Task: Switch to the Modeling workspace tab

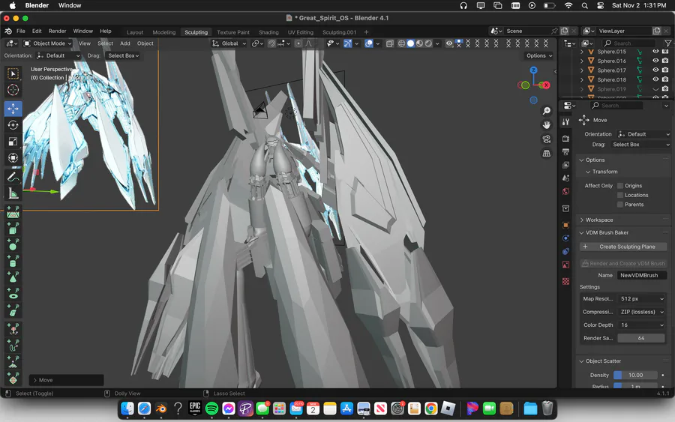Action: click(x=164, y=32)
